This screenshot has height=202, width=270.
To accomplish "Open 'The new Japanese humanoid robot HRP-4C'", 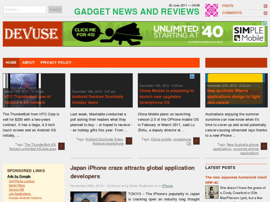I will (236, 180).
